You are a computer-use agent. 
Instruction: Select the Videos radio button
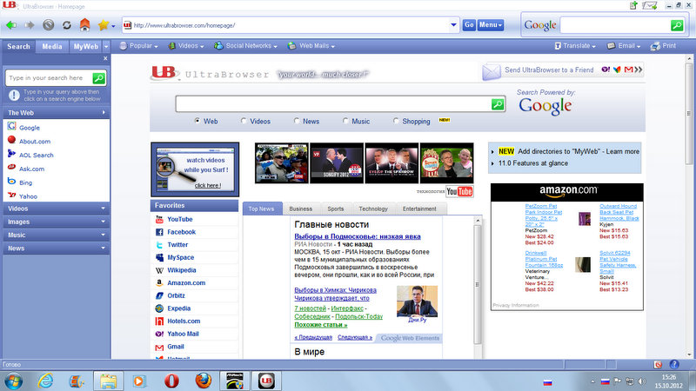(x=244, y=121)
